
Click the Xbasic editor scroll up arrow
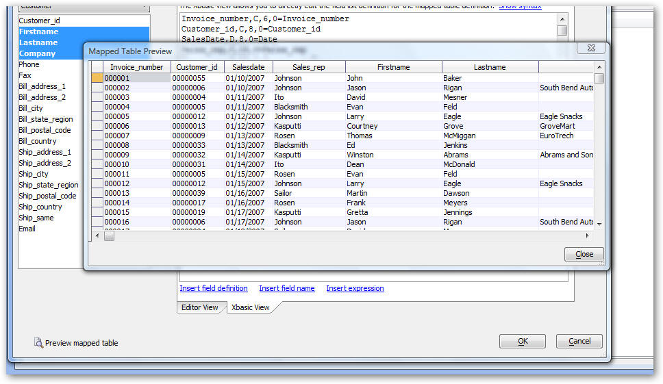click(562, 19)
